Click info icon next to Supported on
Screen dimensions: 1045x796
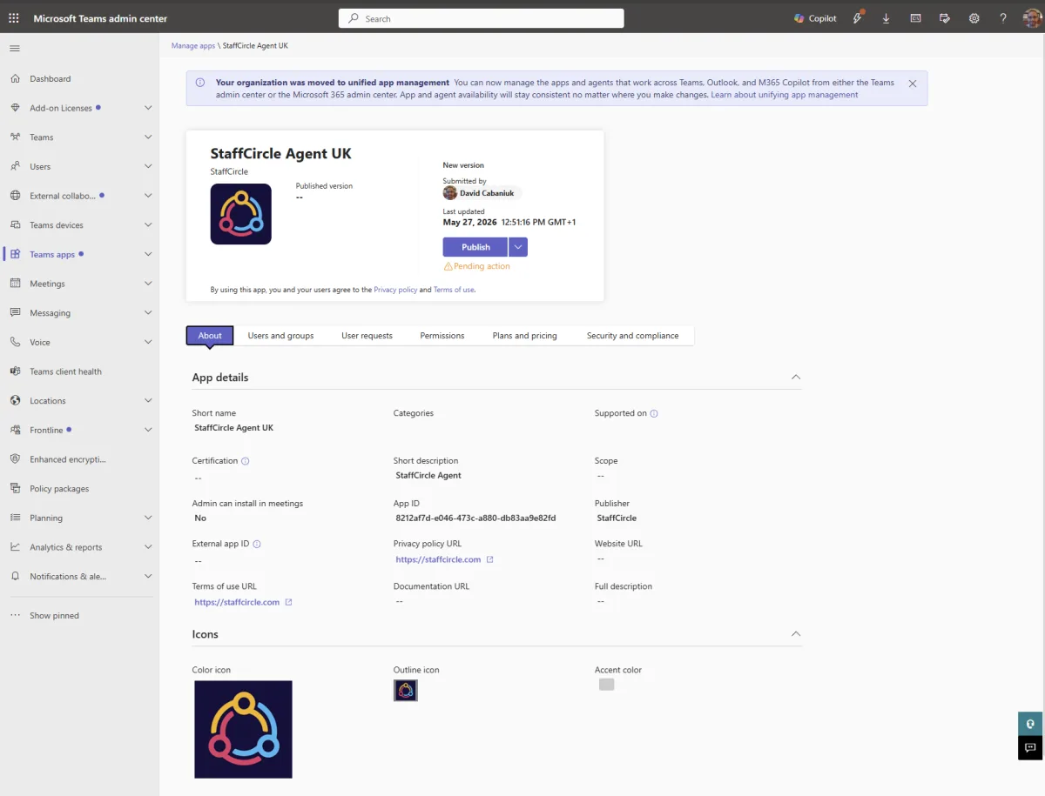coord(654,414)
